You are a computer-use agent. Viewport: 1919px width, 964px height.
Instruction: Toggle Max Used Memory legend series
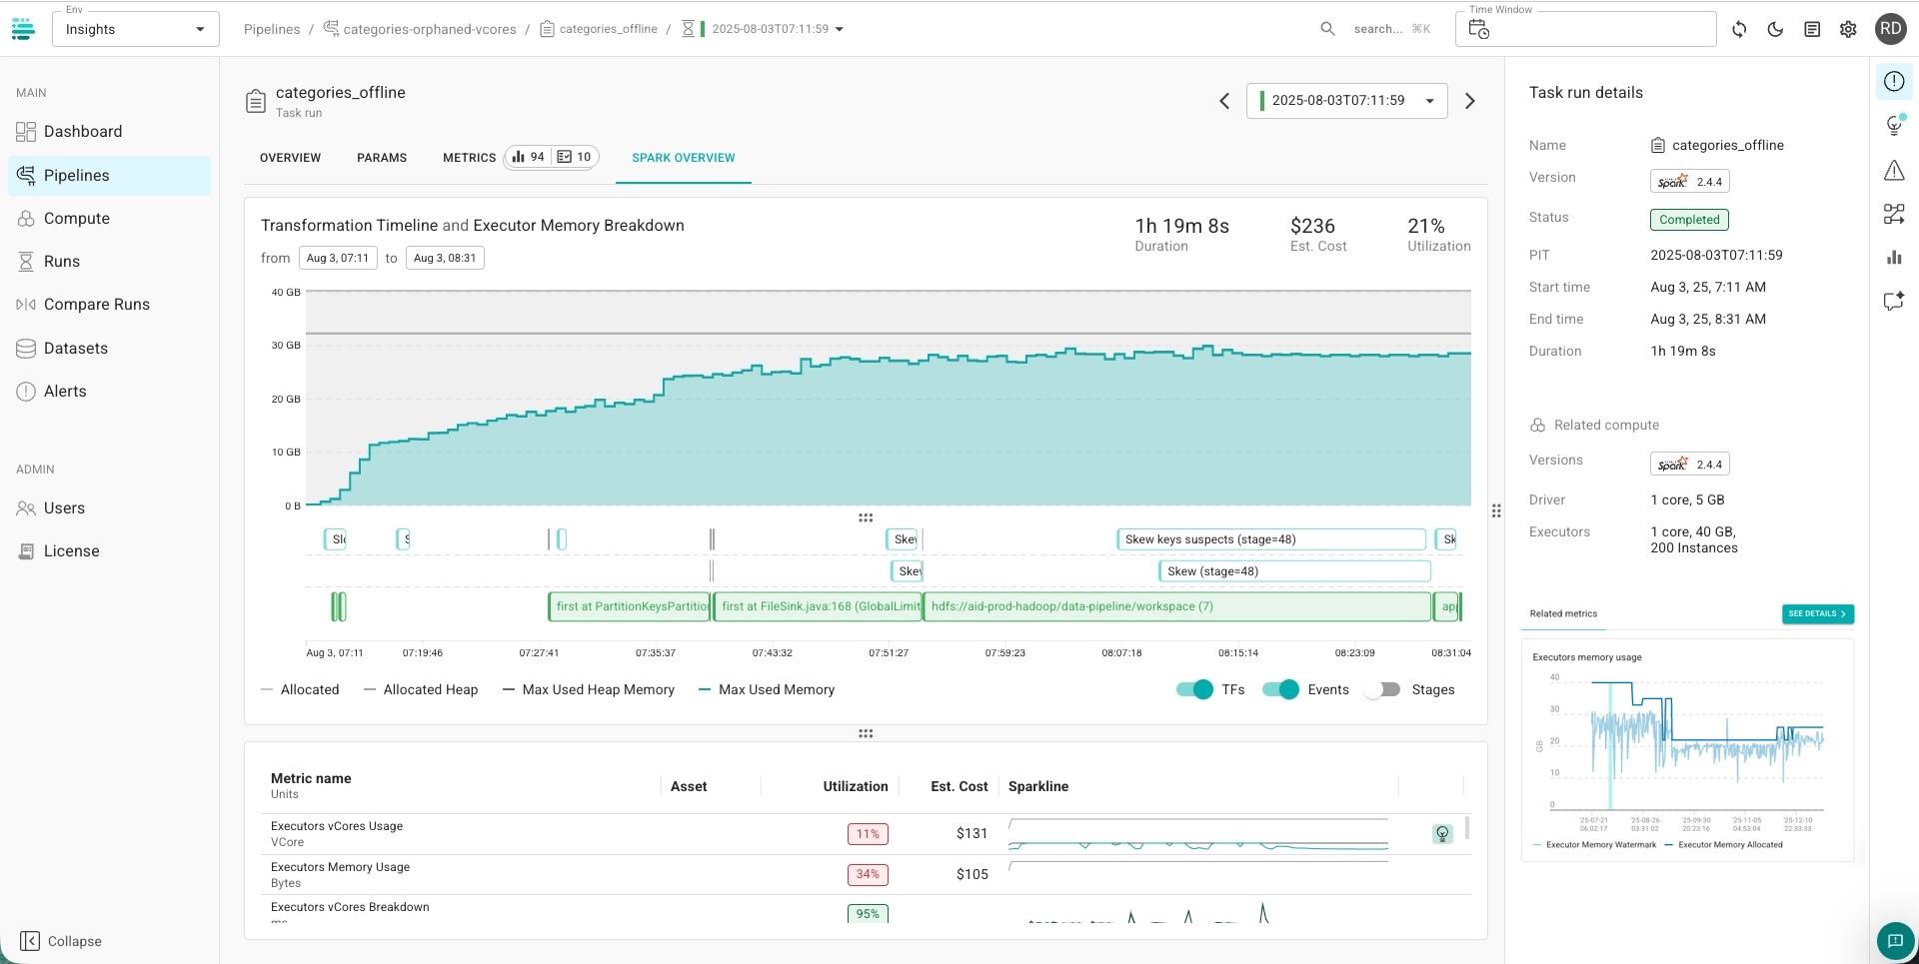767,690
